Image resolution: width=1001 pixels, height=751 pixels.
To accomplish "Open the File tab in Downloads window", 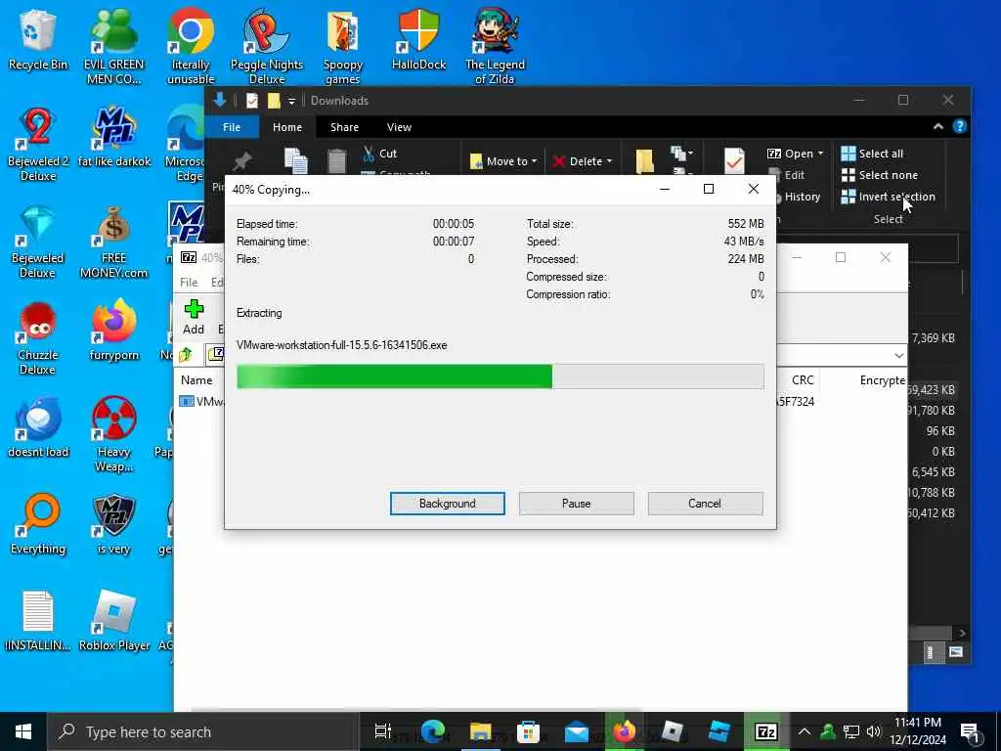I will click(x=231, y=127).
